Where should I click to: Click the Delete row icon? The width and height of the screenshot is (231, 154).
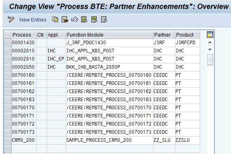65,20
